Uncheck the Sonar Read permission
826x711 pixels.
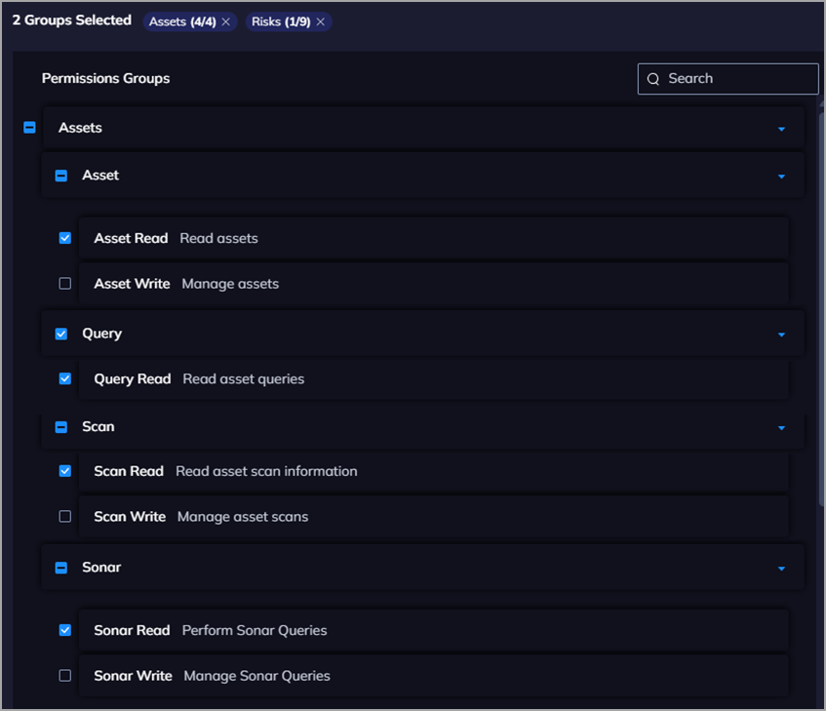(x=65, y=630)
